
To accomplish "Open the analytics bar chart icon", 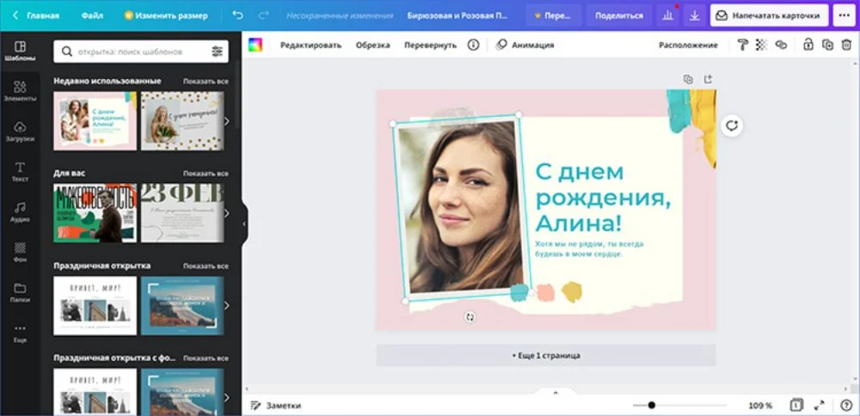I will click(668, 15).
